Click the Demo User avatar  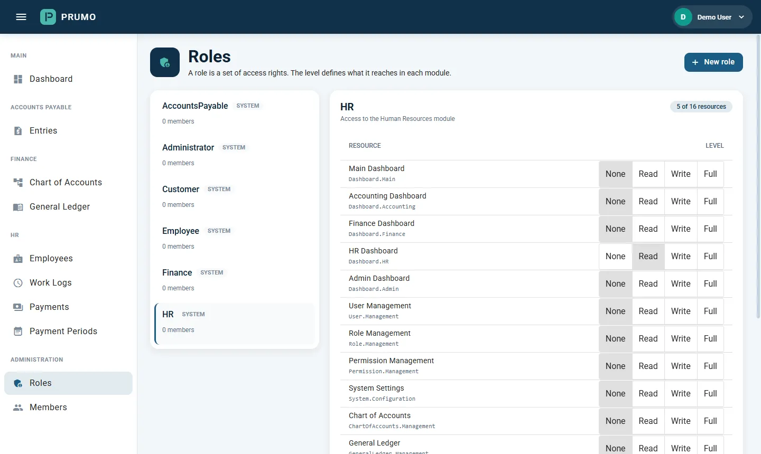coord(683,17)
